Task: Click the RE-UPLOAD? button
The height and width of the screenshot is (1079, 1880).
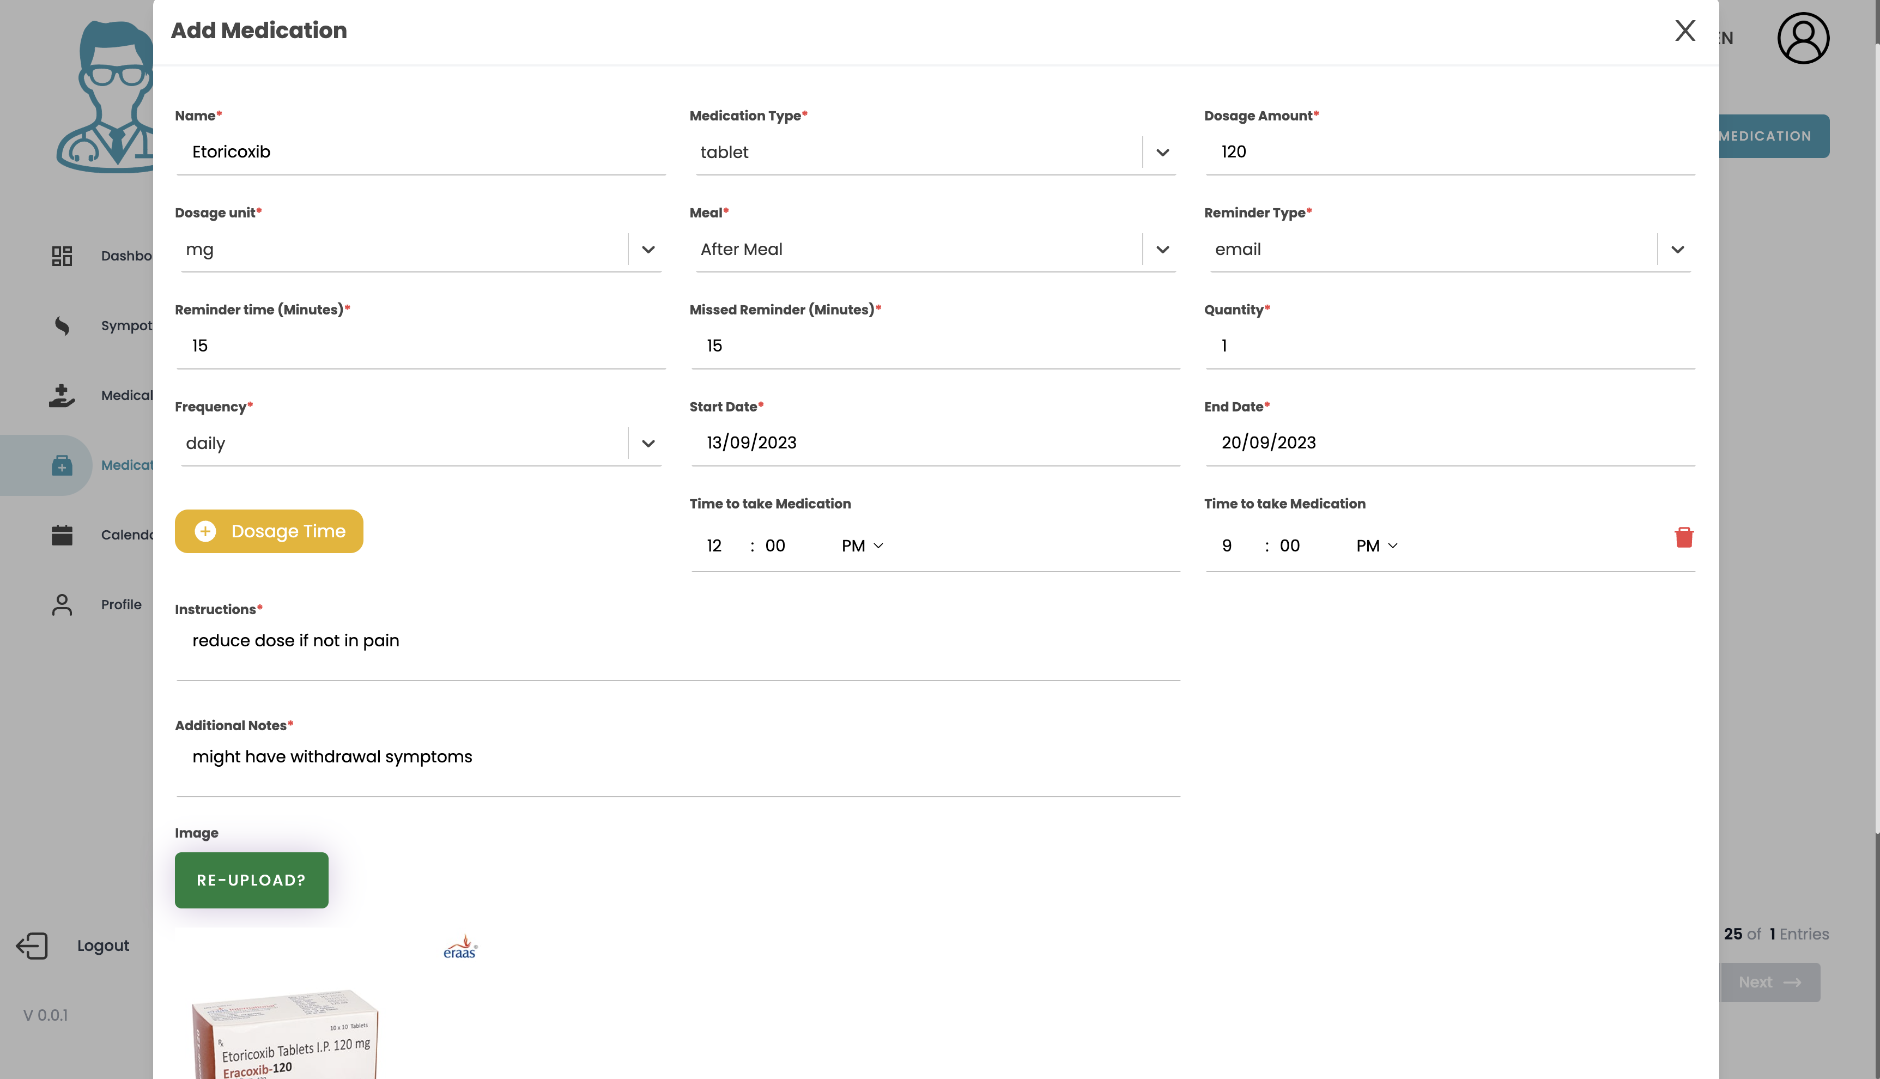Action: pos(251,880)
